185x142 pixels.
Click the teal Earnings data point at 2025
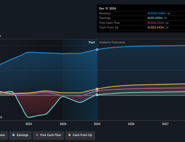[97, 95]
